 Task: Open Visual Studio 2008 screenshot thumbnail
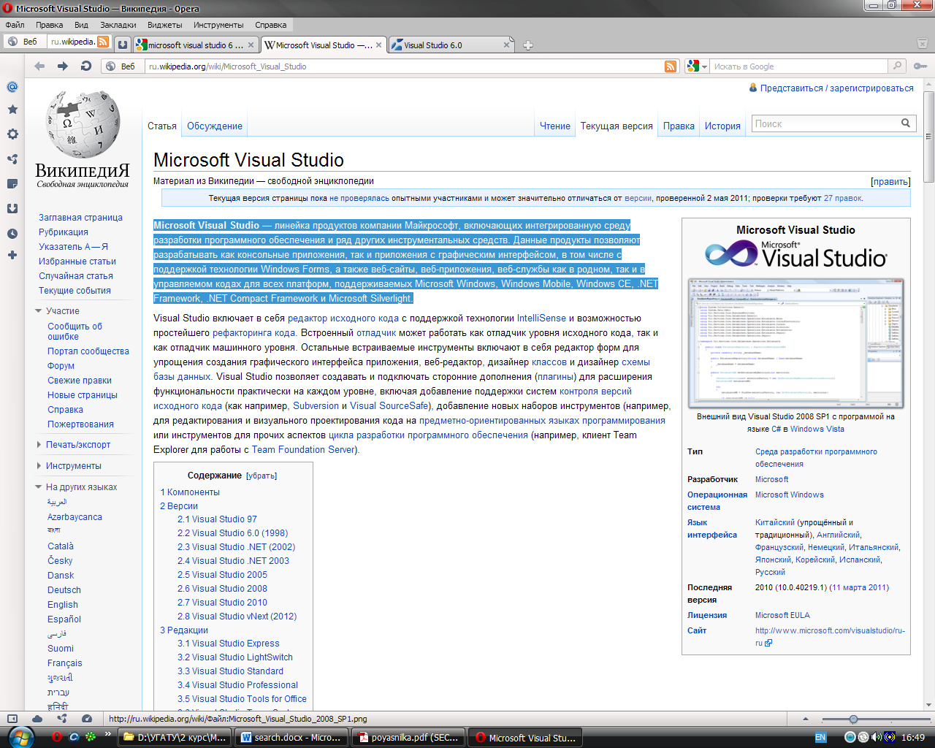[x=795, y=343]
